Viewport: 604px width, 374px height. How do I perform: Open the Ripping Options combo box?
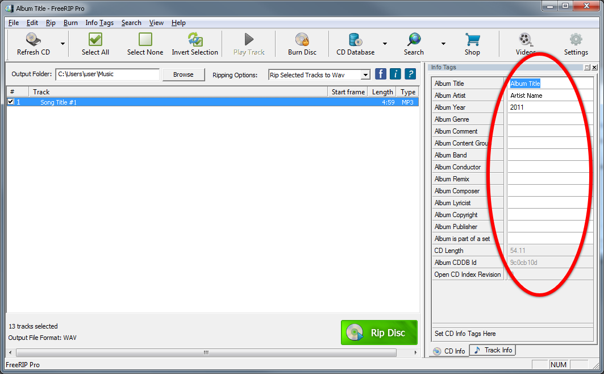(319, 74)
